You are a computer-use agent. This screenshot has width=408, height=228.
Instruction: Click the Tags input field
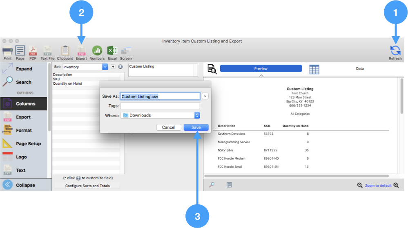click(x=160, y=106)
